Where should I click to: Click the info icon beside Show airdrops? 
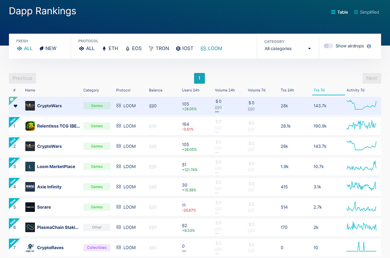(369, 46)
